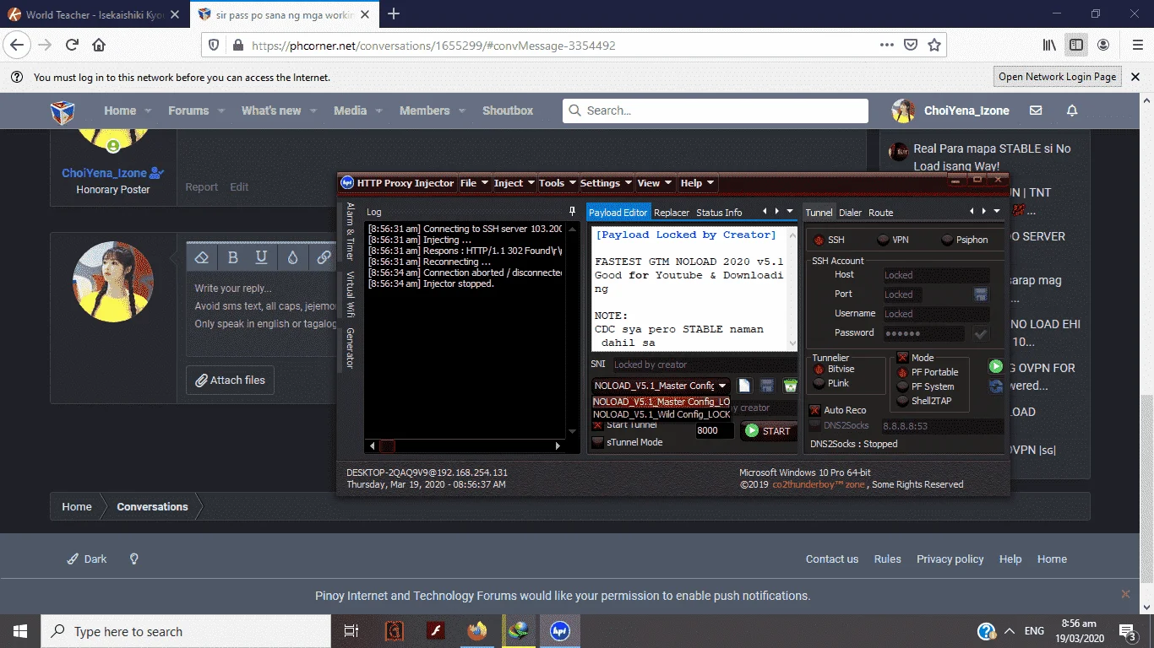Open the Privacy policy footer link
This screenshot has width=1154, height=648.
(x=950, y=559)
